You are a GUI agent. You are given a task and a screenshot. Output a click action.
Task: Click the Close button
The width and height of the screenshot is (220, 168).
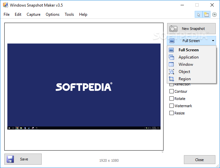click(200, 160)
